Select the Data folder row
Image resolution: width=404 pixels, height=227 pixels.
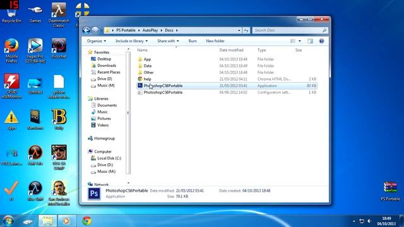click(227, 66)
